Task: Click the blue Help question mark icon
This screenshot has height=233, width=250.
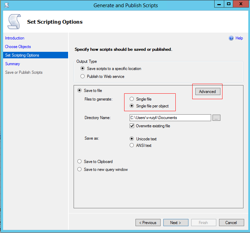Action: tap(231, 38)
